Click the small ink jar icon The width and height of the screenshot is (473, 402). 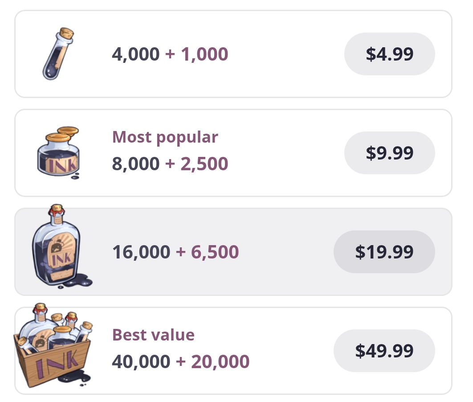click(x=58, y=153)
